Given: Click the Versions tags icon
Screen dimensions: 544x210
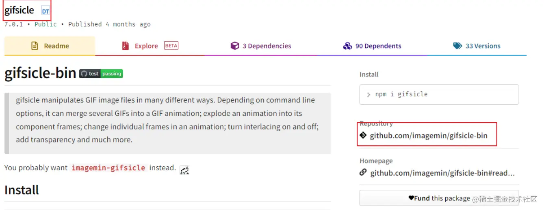Looking at the screenshot, I should pyautogui.click(x=458, y=46).
